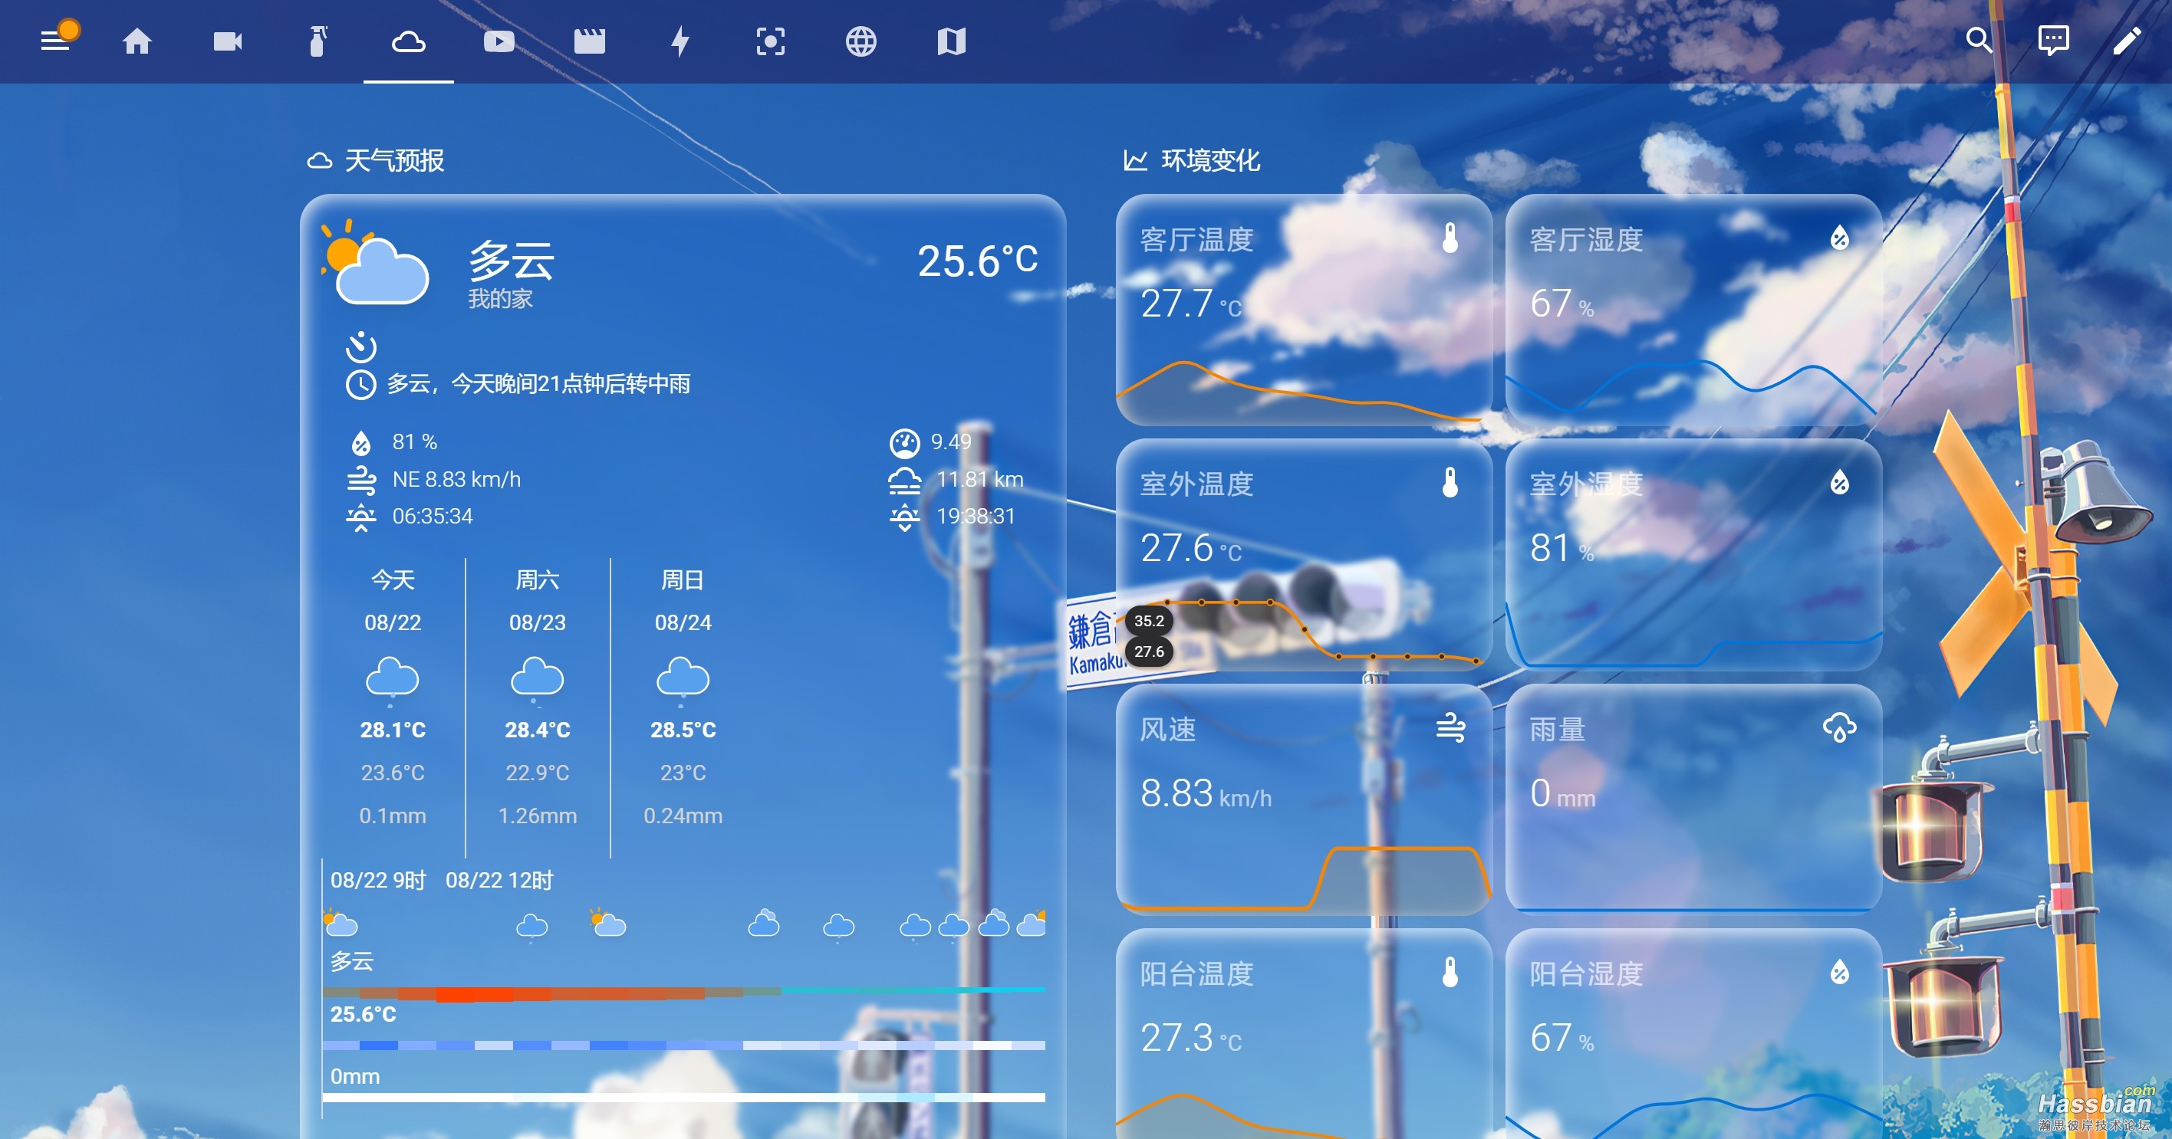Image resolution: width=2172 pixels, height=1139 pixels.
Task: Open the 雨量 rainfall card
Action: click(1693, 799)
